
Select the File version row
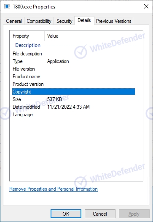(x=73, y=69)
